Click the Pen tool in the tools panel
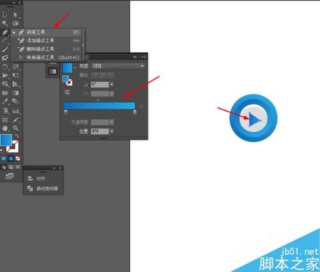The image size is (320, 272). click(x=5, y=33)
